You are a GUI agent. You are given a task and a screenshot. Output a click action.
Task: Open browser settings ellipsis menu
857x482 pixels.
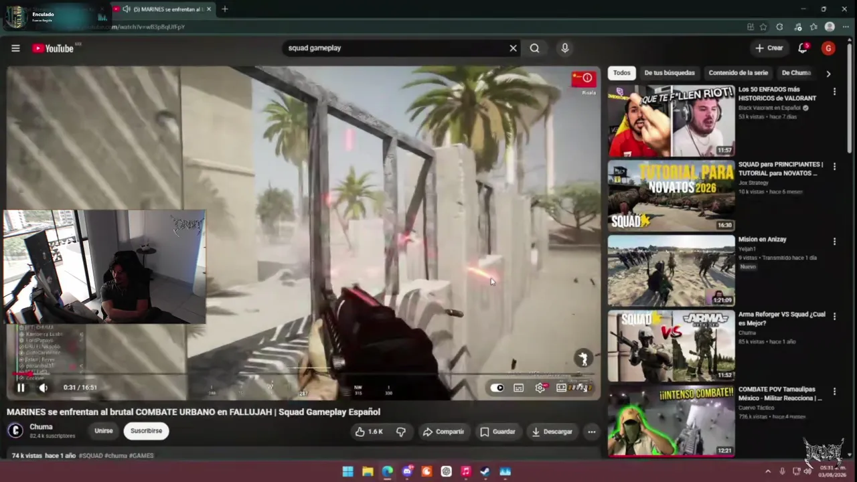click(x=846, y=27)
